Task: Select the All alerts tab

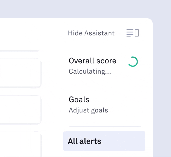Action: tap(84, 141)
